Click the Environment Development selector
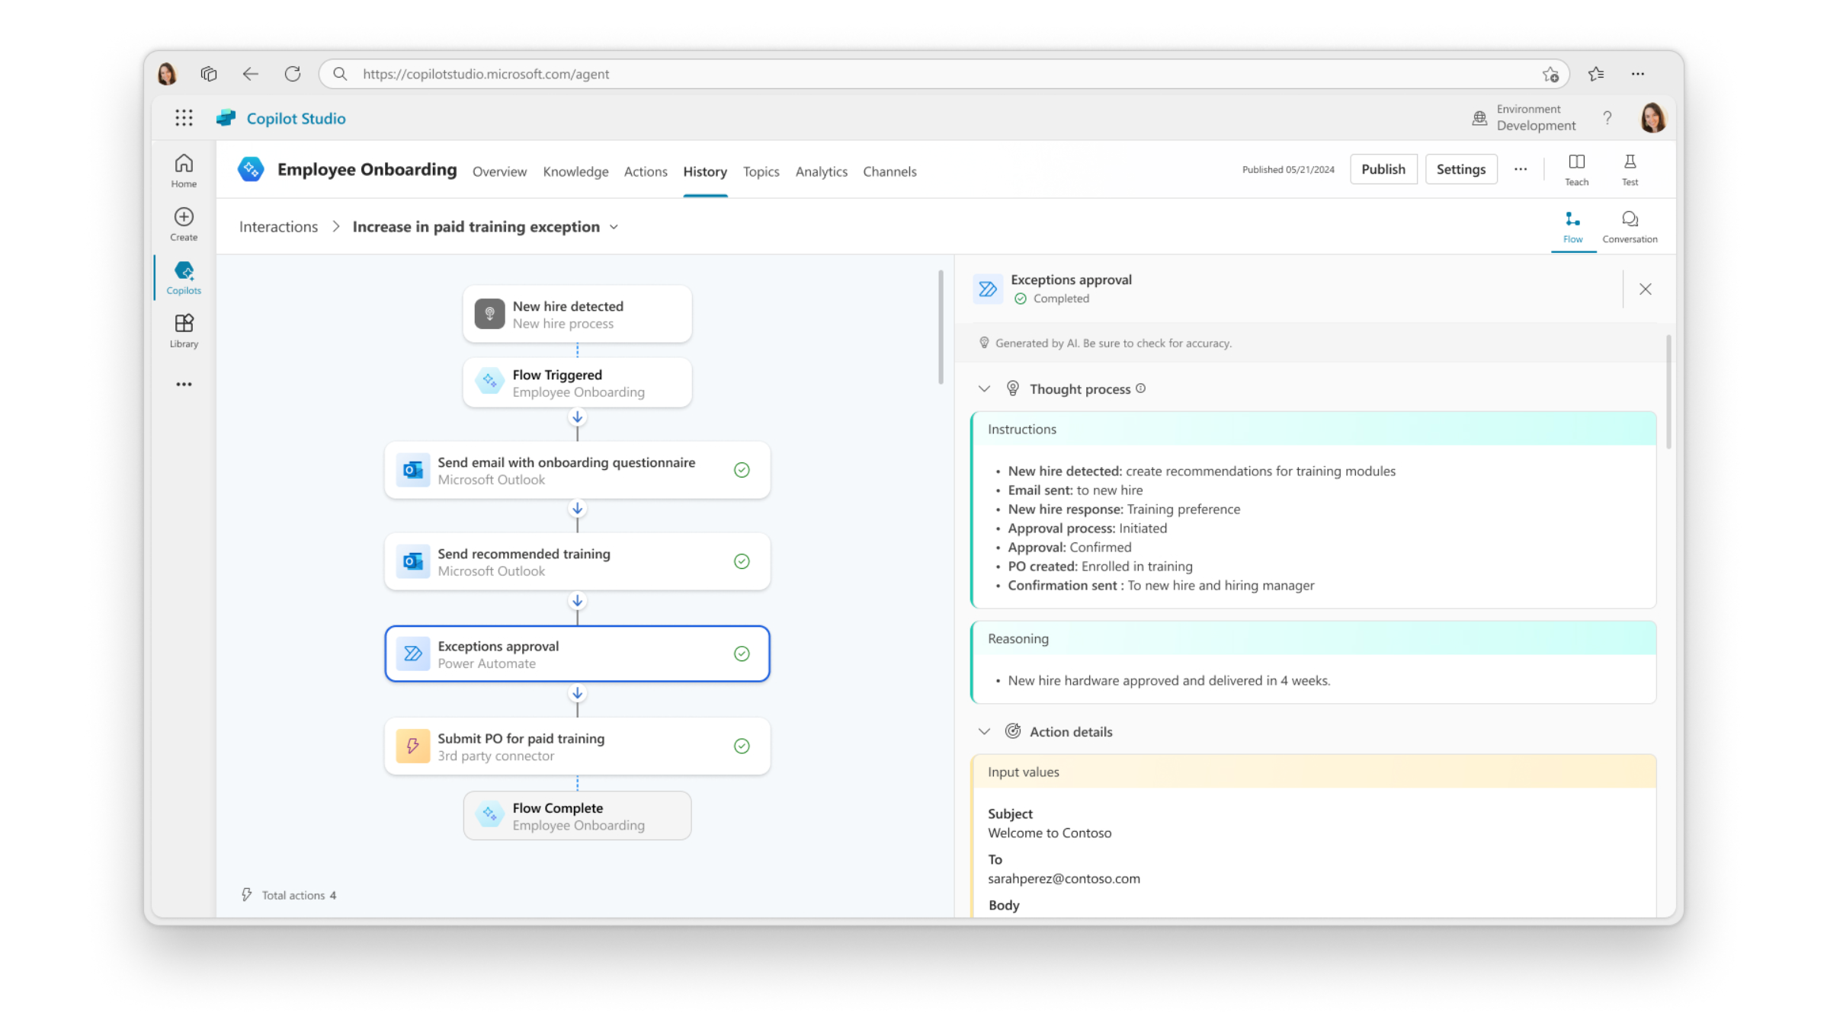Screen dimensions: 1827x1026 pos(1524,118)
